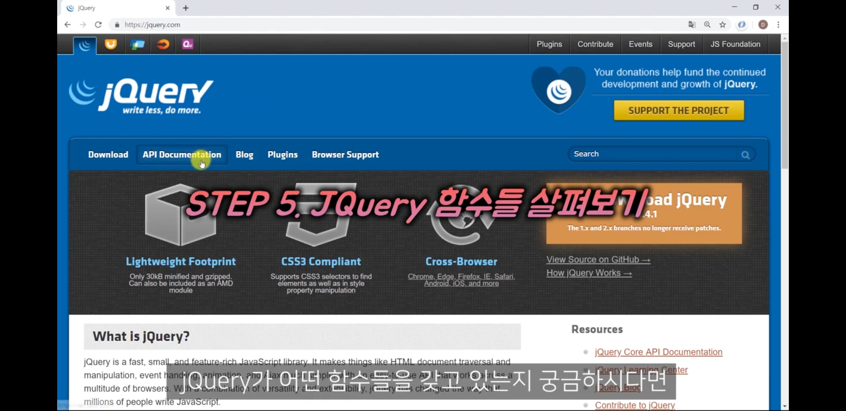Screen dimensions: 846x411
Task: Open the Contribute menu item
Action: [595, 44]
